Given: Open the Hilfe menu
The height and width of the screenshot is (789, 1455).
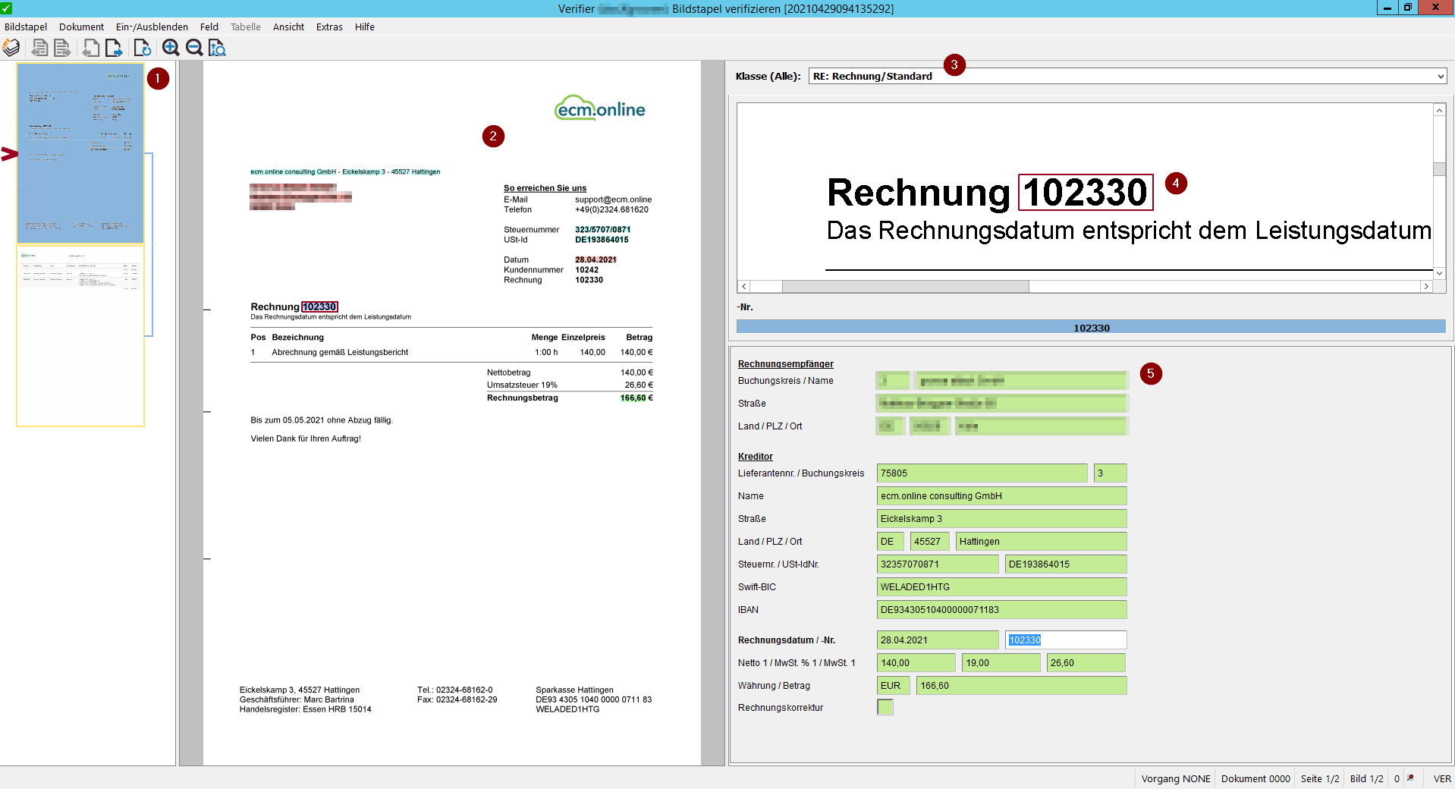Looking at the screenshot, I should (x=365, y=27).
